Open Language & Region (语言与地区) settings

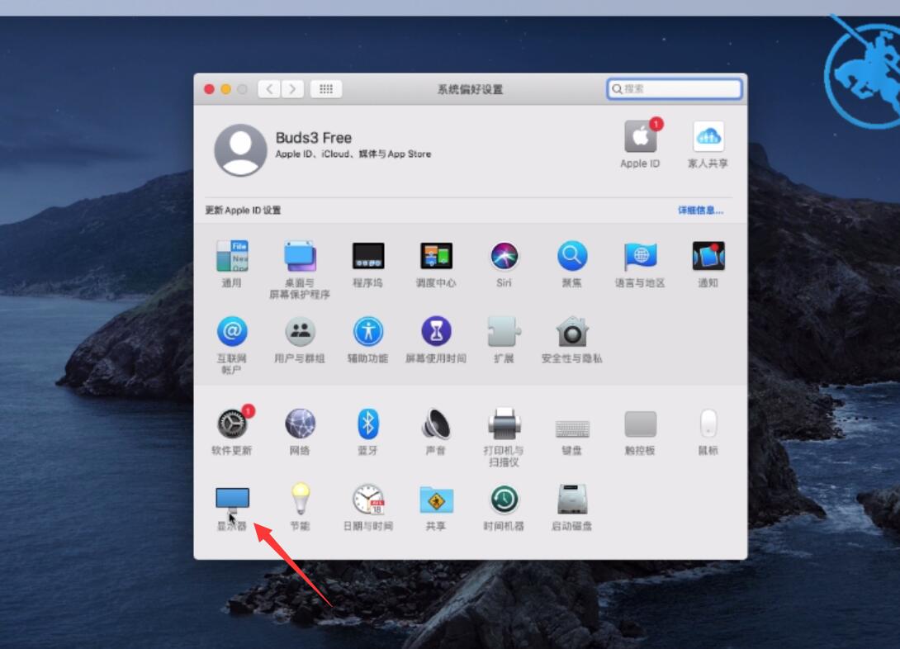[640, 257]
